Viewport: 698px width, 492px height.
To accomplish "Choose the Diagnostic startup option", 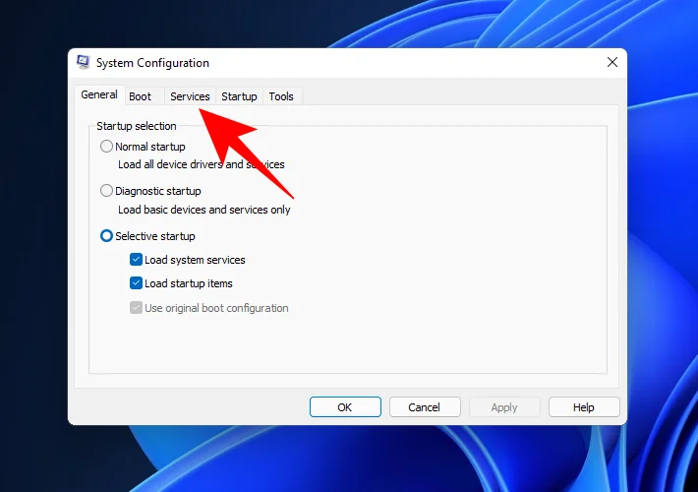I will click(x=106, y=191).
